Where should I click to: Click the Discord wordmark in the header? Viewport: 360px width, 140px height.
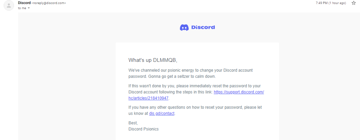pos(203,28)
